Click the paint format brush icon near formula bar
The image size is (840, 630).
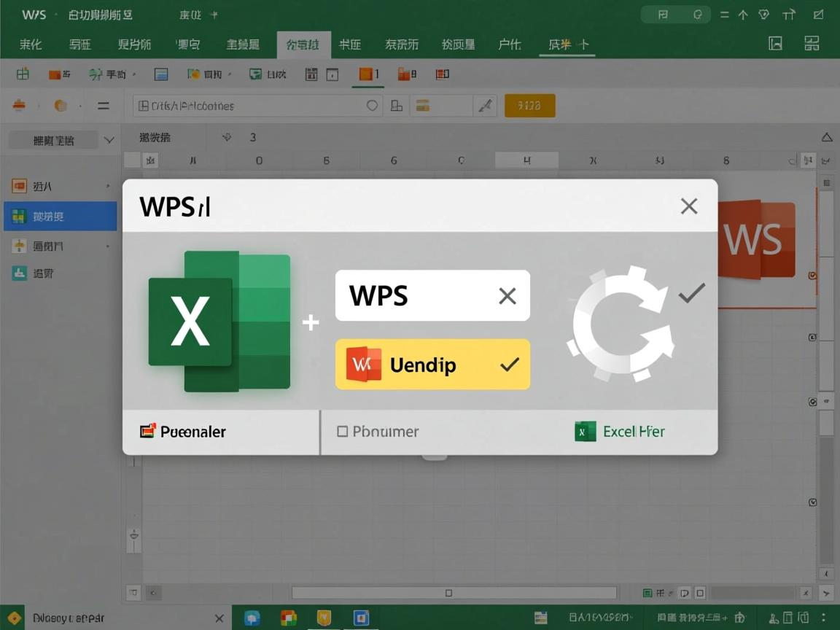click(486, 105)
